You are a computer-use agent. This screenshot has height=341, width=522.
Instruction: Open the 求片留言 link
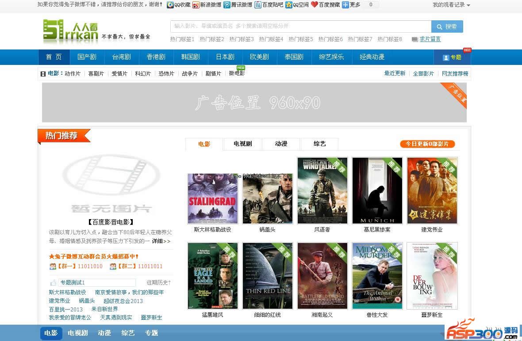point(430,39)
